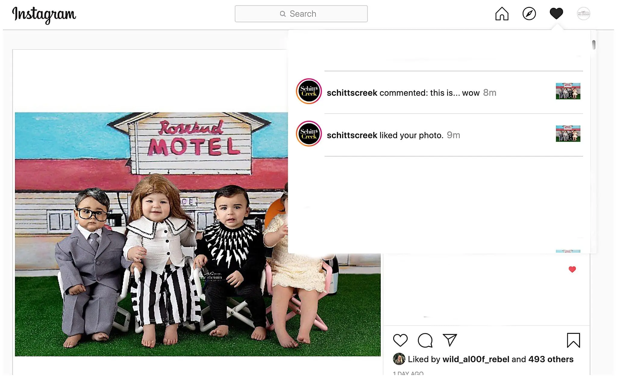The image size is (617, 378).
Task: Open schittscreek username in liked notification
Action: click(x=352, y=135)
